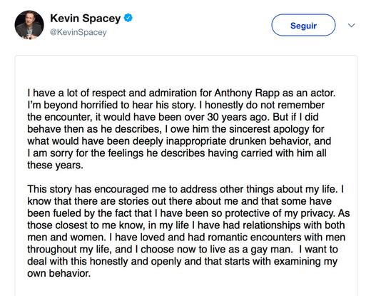
Task: Click the blank top margin of the statement card
Action: [x=185, y=70]
